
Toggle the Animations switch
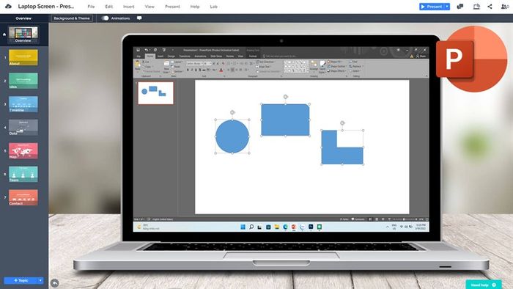point(105,18)
